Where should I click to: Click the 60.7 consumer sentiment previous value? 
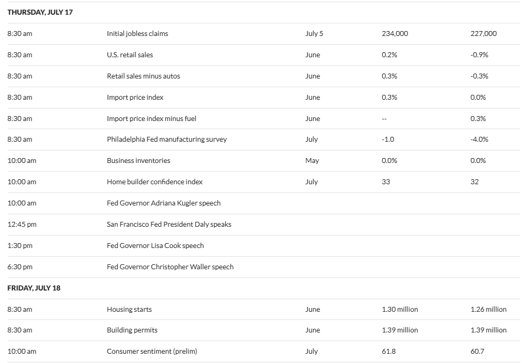tap(477, 352)
